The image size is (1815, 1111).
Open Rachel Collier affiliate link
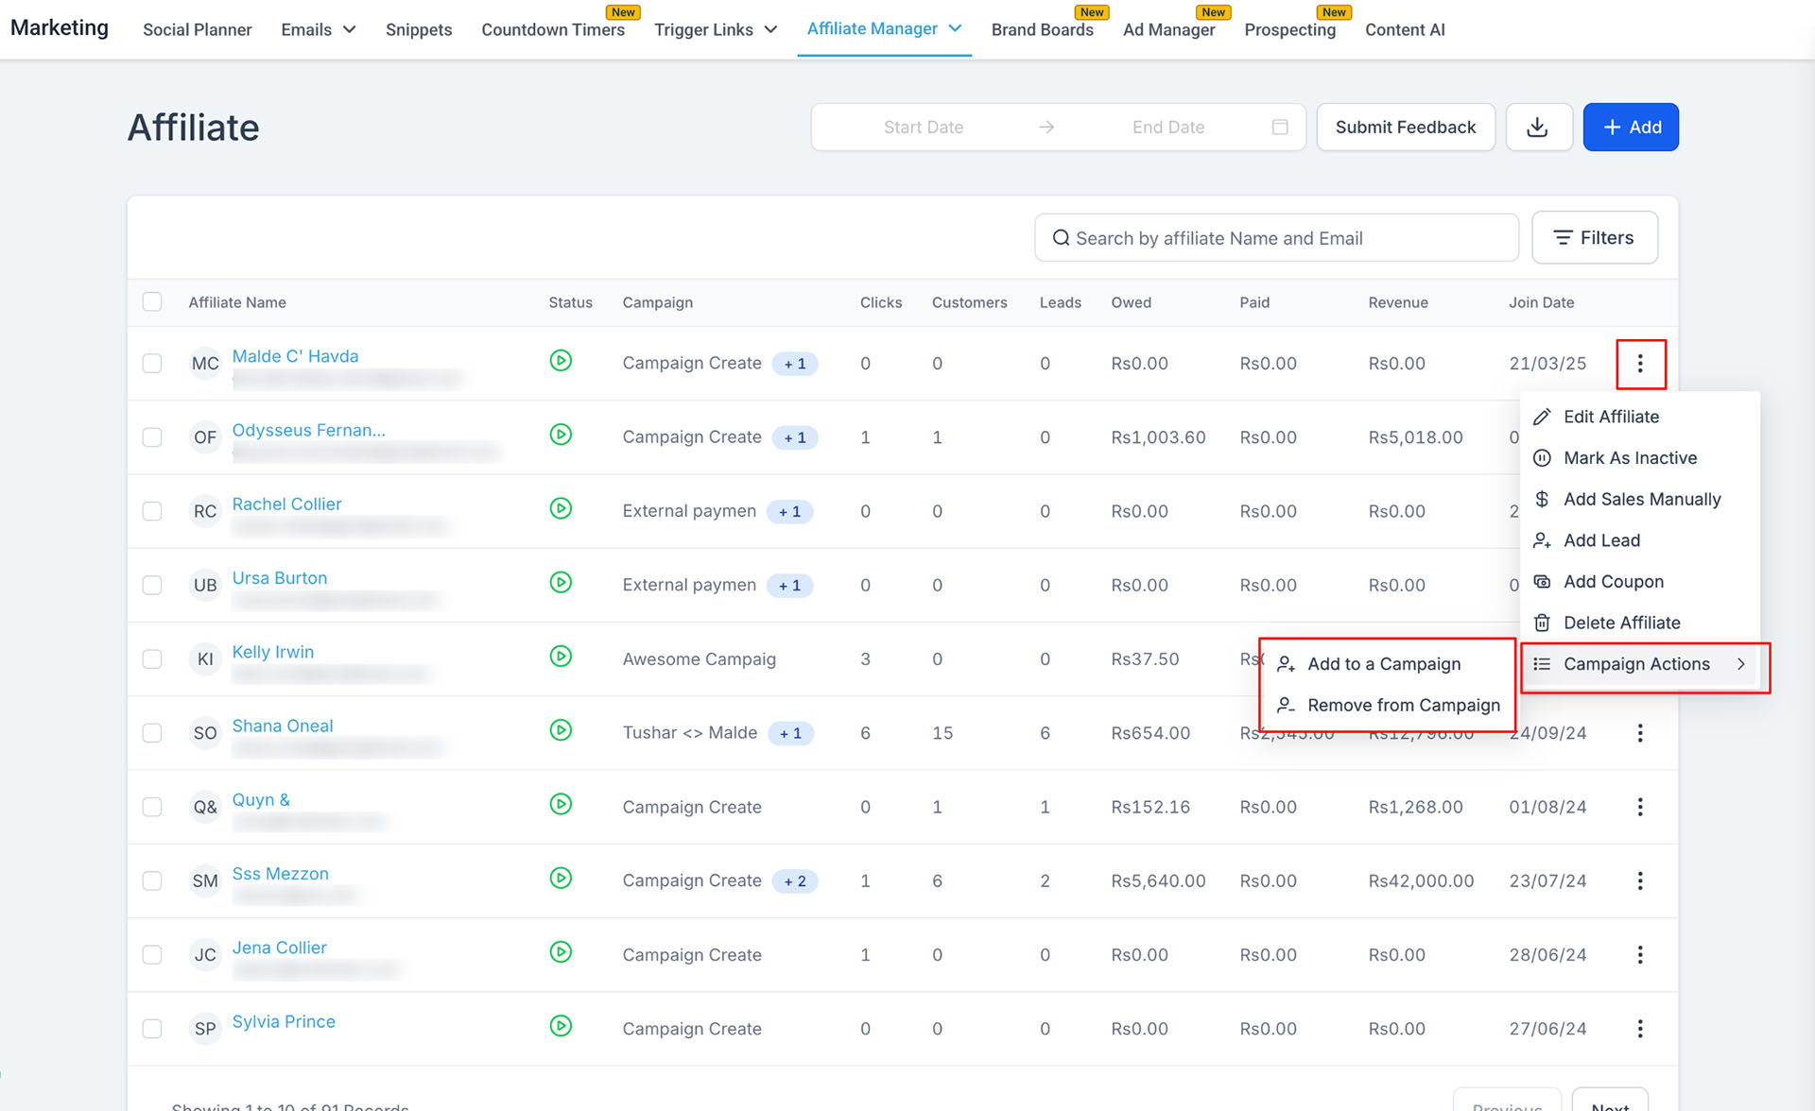(286, 504)
